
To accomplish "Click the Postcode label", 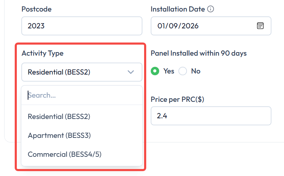I will [x=36, y=9].
